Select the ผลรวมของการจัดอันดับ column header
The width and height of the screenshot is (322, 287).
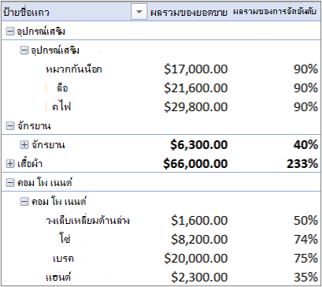275,12
